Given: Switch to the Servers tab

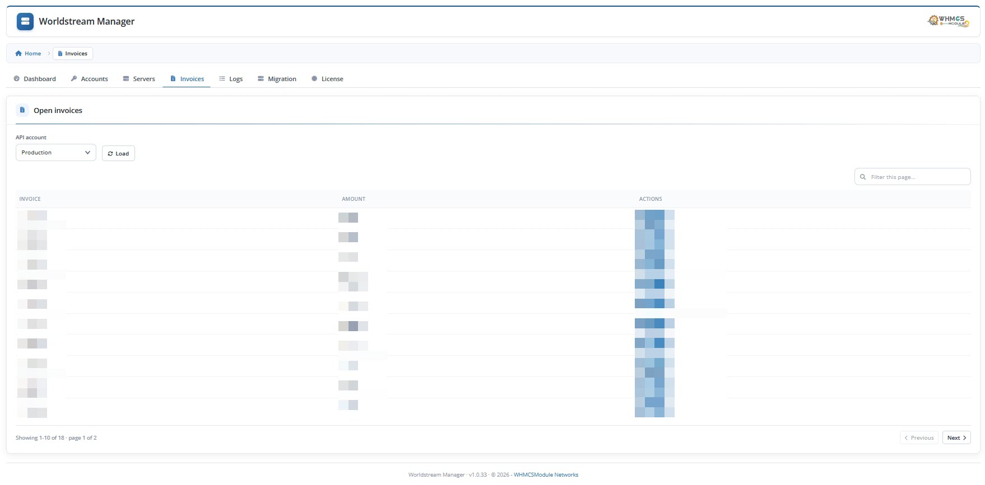Looking at the screenshot, I should coord(139,79).
